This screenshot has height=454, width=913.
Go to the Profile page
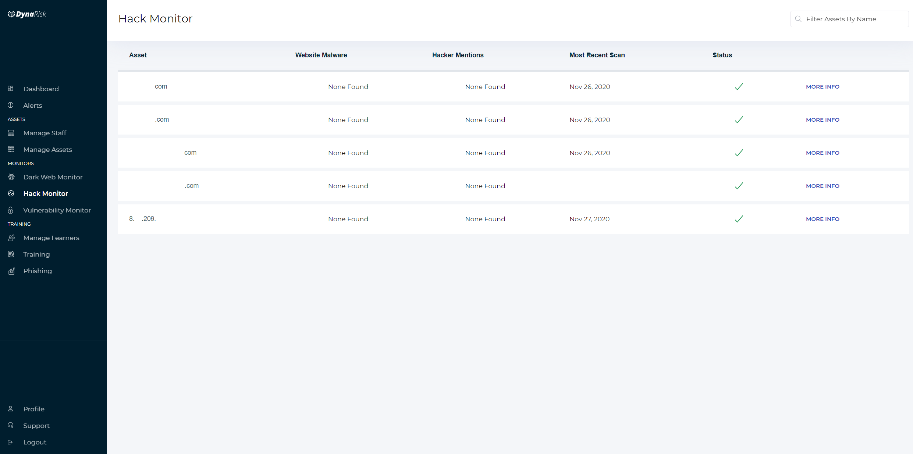(34, 409)
